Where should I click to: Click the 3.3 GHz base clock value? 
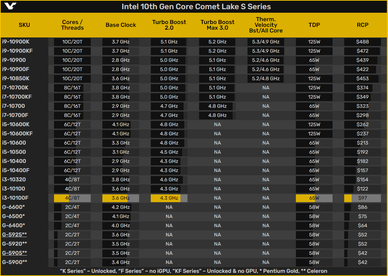coord(121,143)
